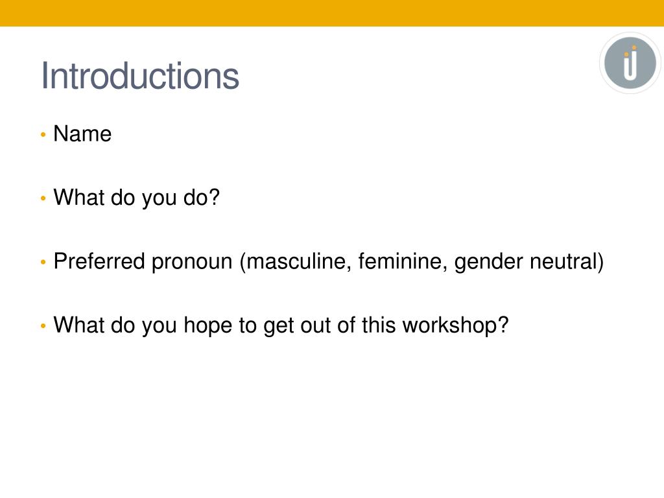Click the bullet before the workshop question
664x498 pixels.
(43, 326)
